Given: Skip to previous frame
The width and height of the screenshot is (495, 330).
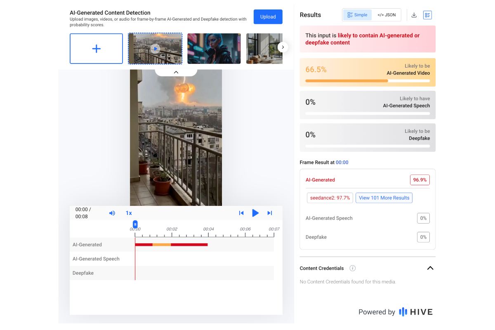Looking at the screenshot, I should click(241, 213).
